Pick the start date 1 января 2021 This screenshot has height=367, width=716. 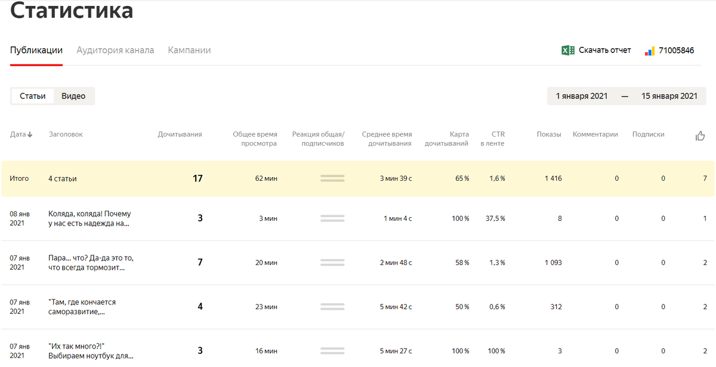pyautogui.click(x=582, y=96)
